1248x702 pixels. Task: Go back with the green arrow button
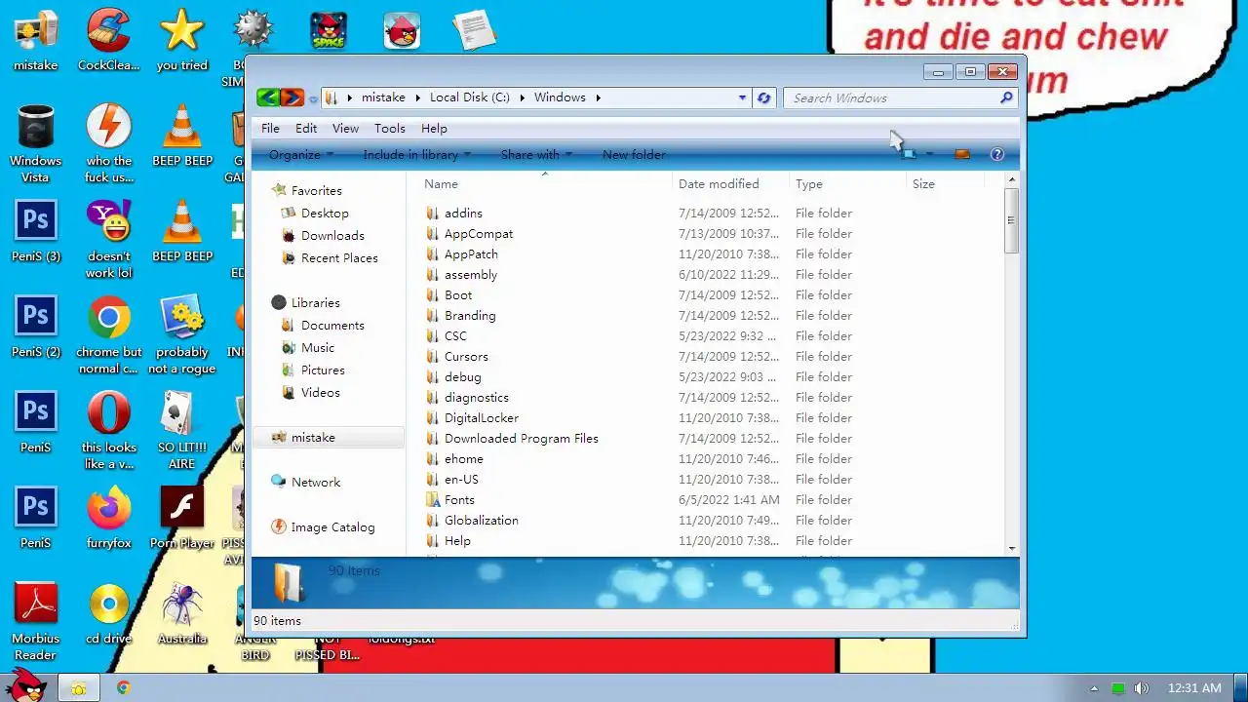coord(268,97)
